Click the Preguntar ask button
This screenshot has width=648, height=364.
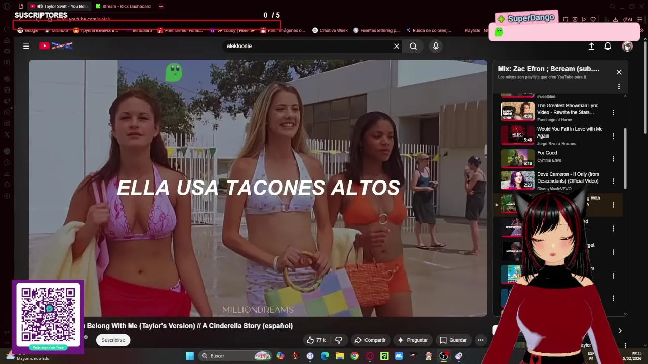(x=413, y=340)
